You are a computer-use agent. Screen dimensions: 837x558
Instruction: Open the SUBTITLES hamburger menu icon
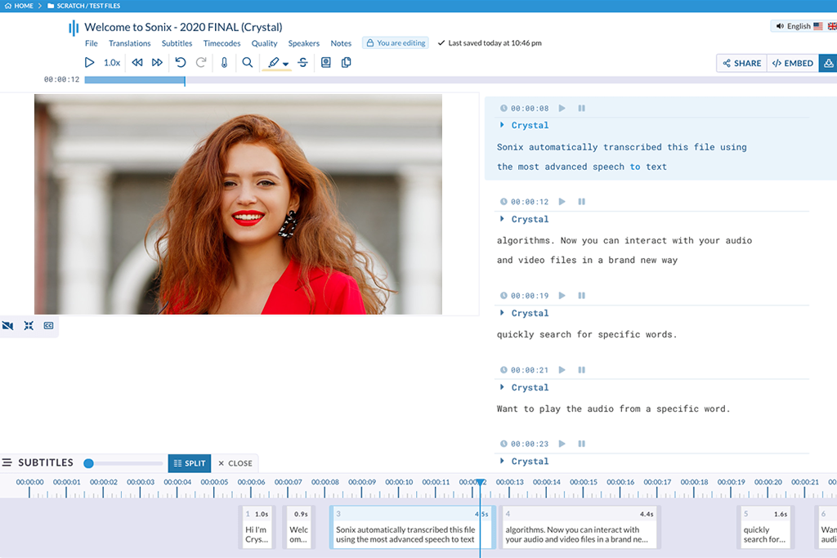click(7, 462)
